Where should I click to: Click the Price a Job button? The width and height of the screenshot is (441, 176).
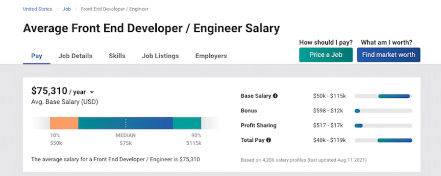tap(326, 55)
